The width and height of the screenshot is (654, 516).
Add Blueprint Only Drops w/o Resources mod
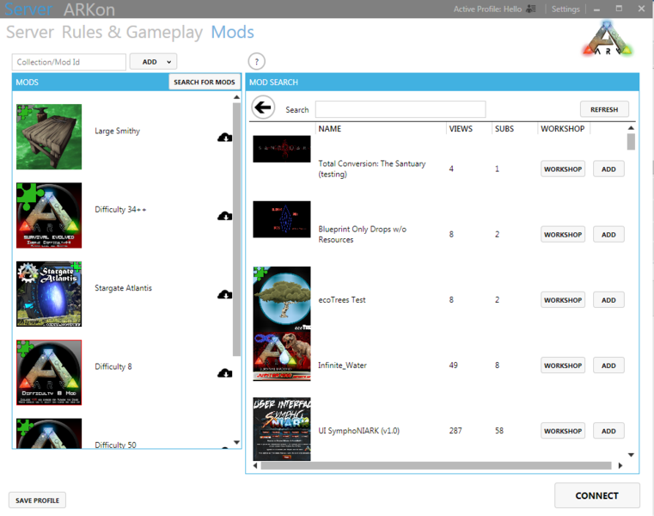608,235
